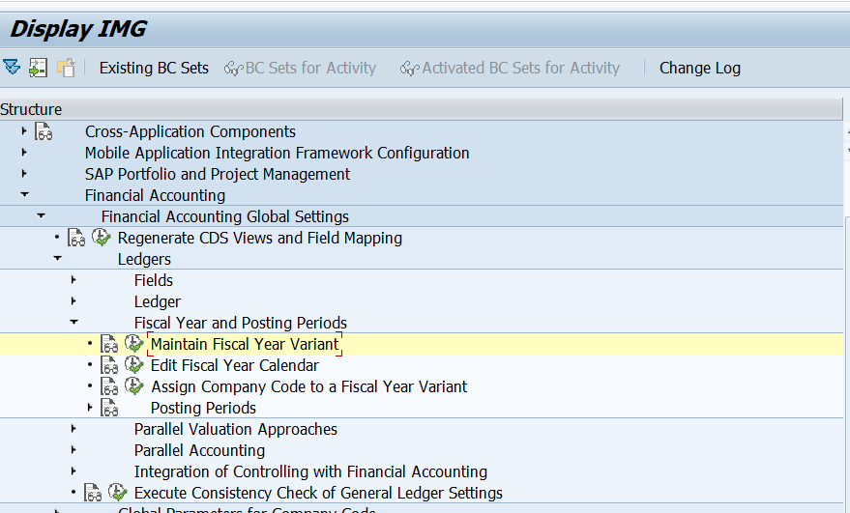Click the copy-node toolbar icon
Image resolution: width=850 pixels, height=513 pixels.
[66, 68]
